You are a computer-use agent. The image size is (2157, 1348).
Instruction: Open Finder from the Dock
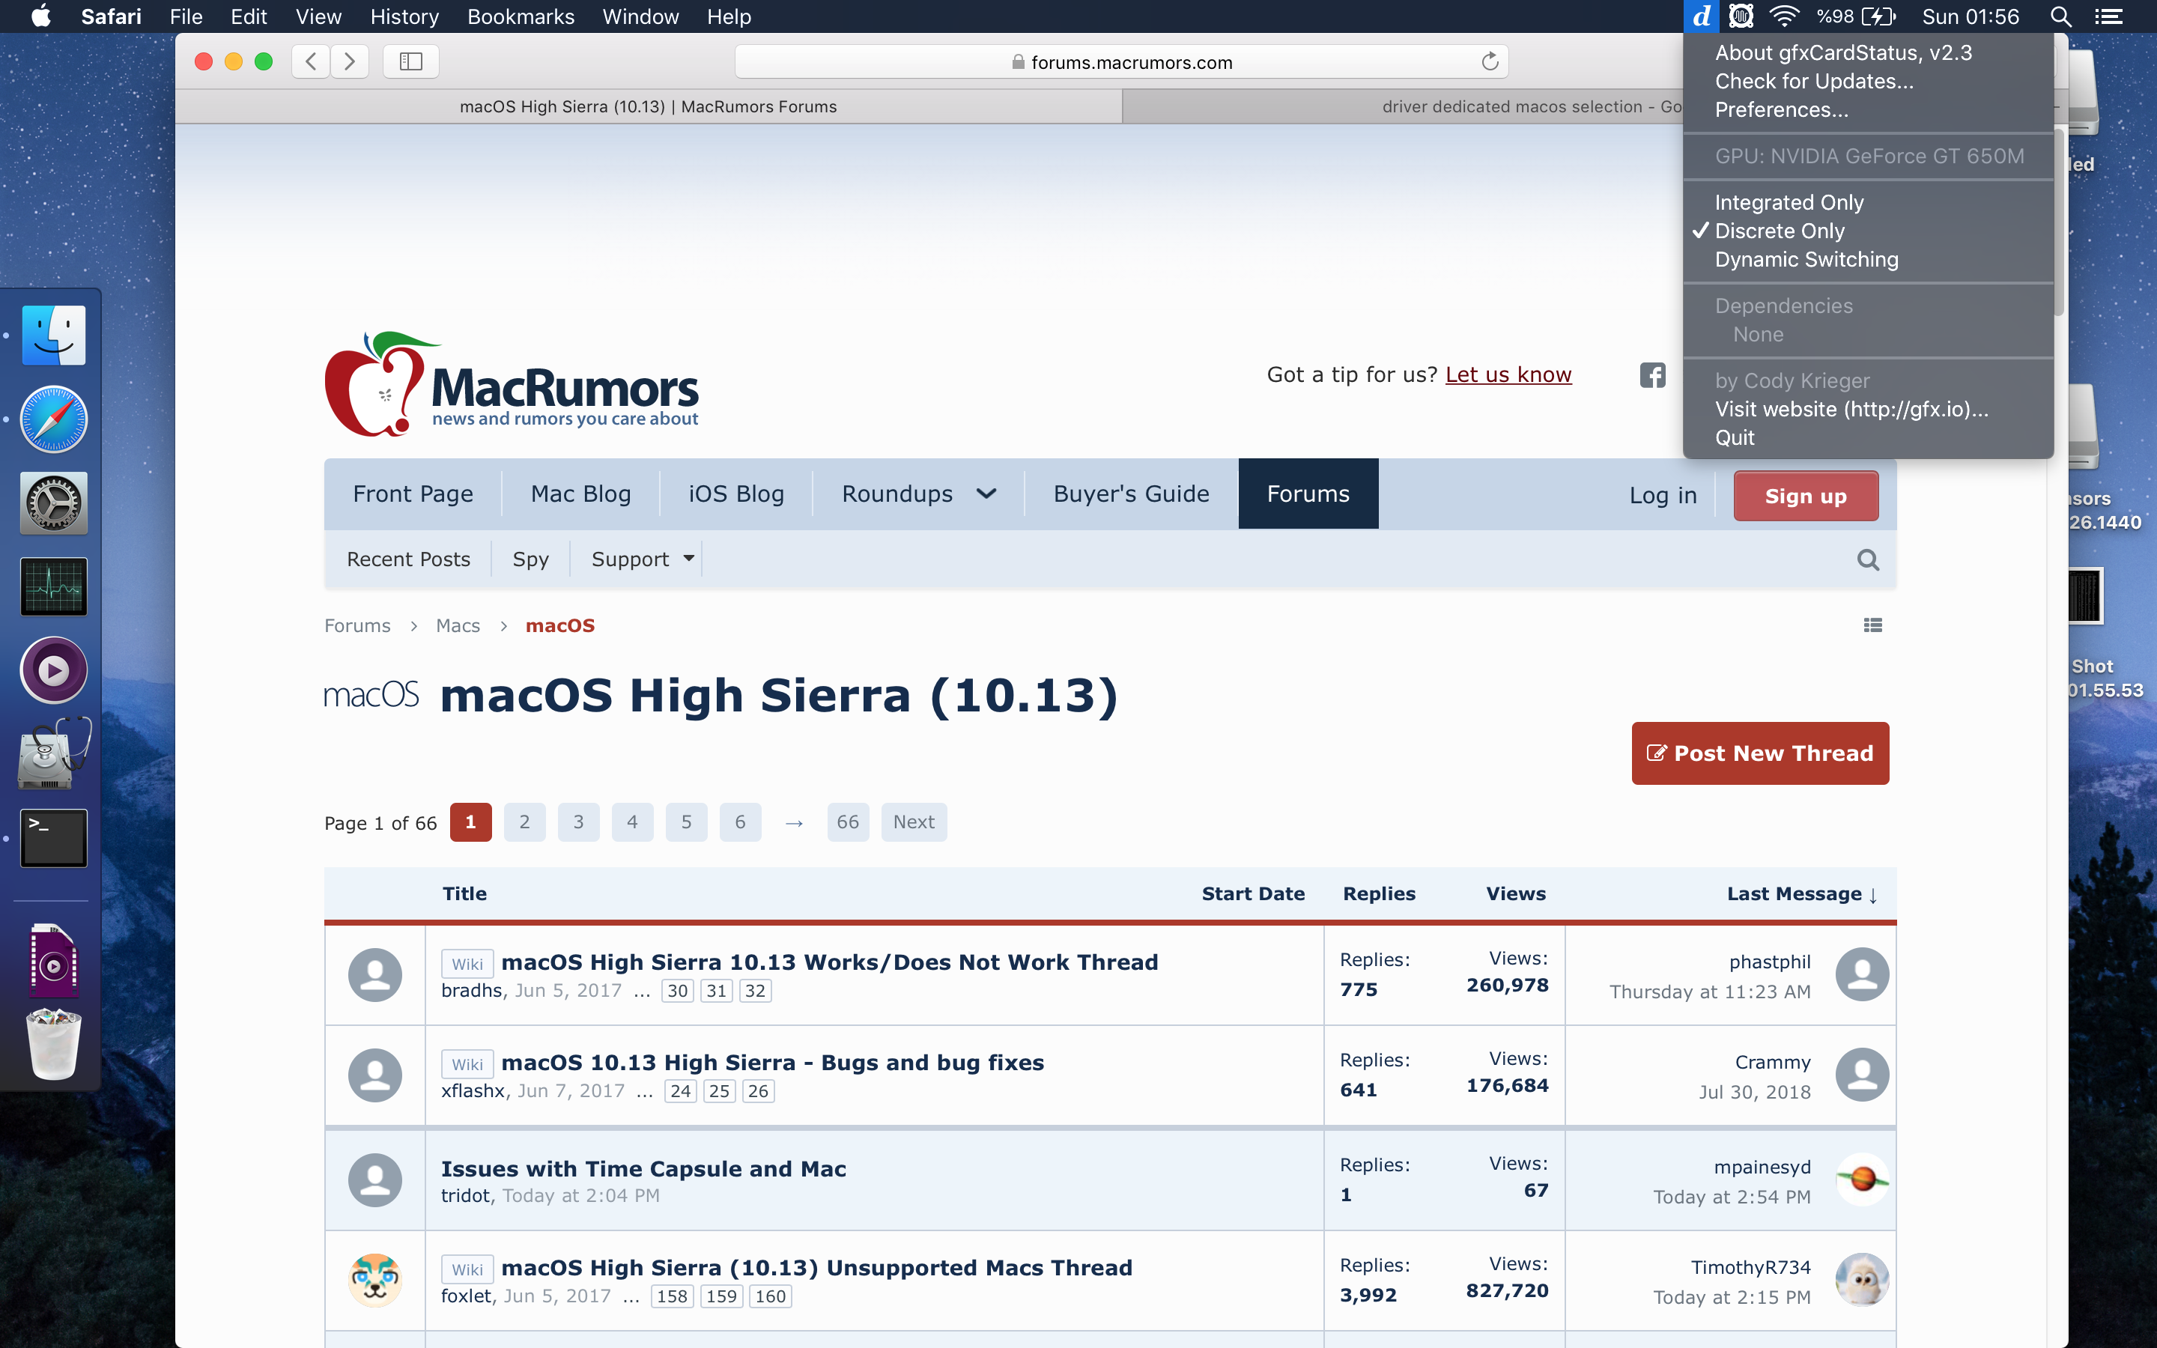53,336
